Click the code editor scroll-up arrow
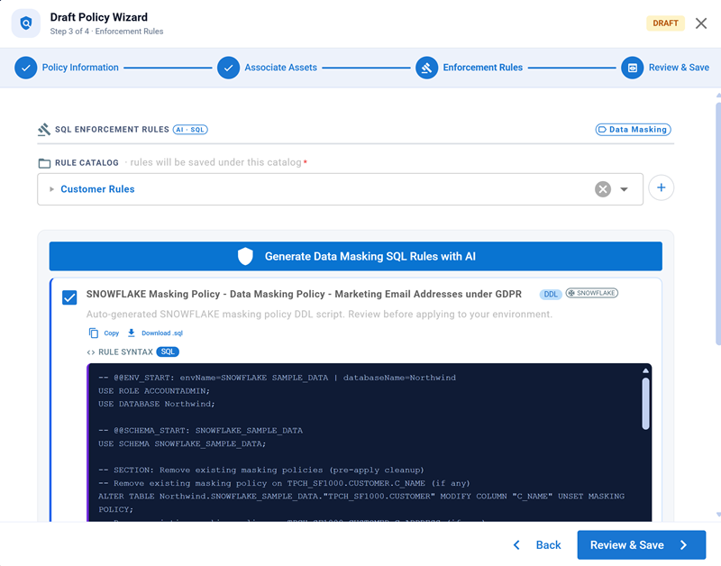Image resolution: width=721 pixels, height=566 pixels. pos(645,370)
